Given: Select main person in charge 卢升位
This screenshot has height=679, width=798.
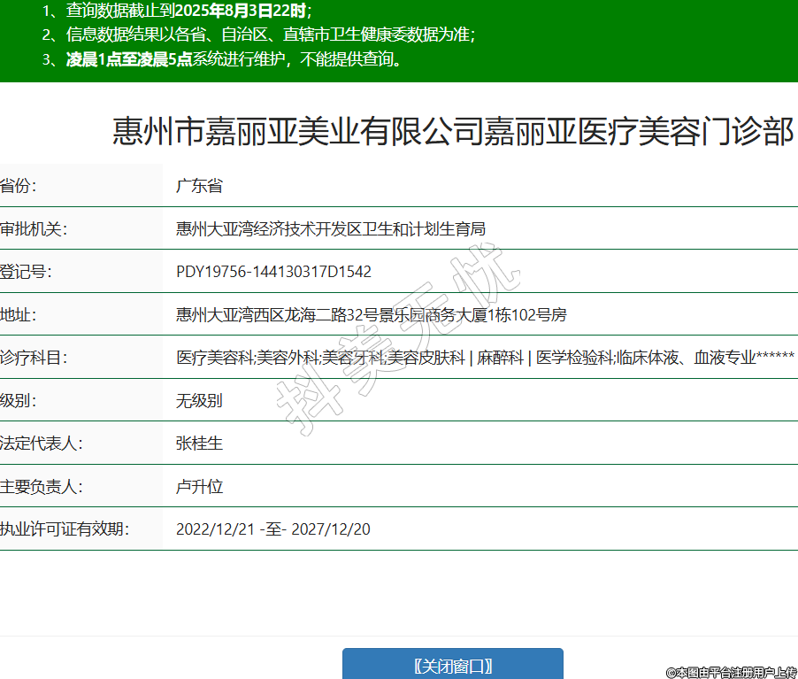Looking at the screenshot, I should [199, 486].
